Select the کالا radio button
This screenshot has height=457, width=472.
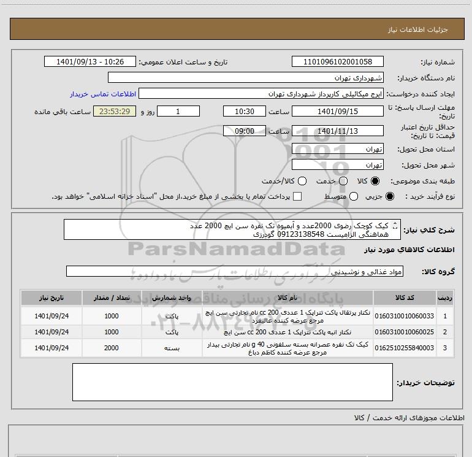[375, 181]
